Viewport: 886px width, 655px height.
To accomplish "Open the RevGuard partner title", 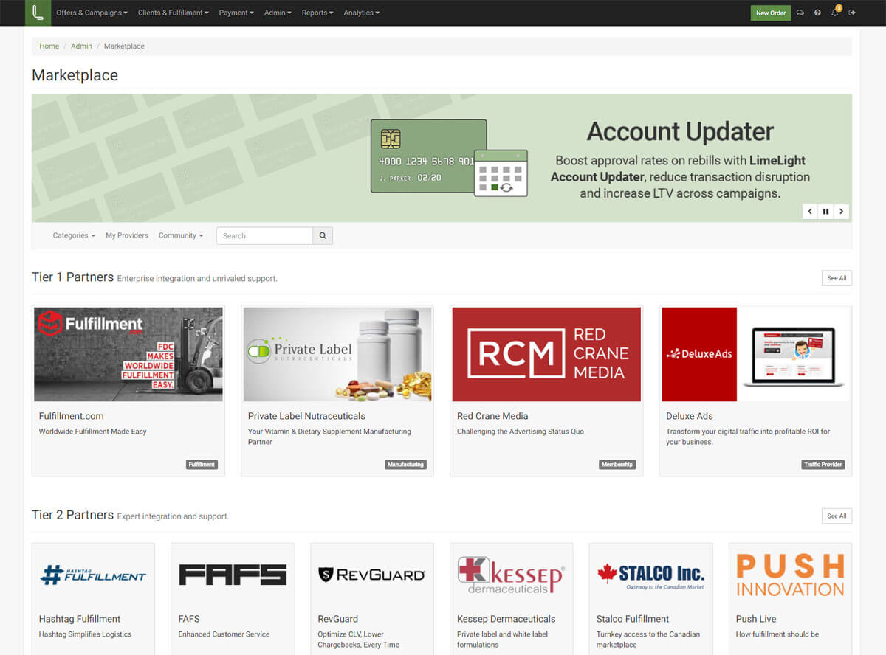I will pyautogui.click(x=338, y=619).
